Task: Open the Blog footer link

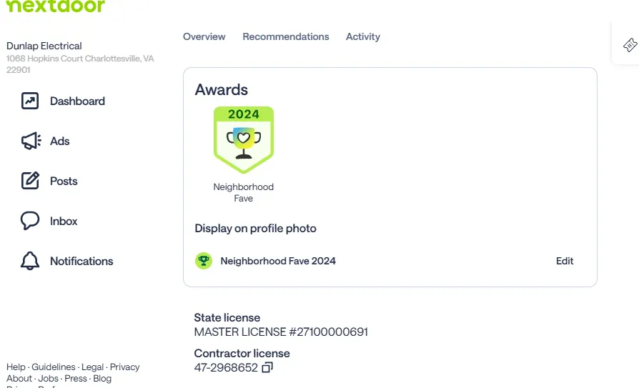Action: pos(102,379)
